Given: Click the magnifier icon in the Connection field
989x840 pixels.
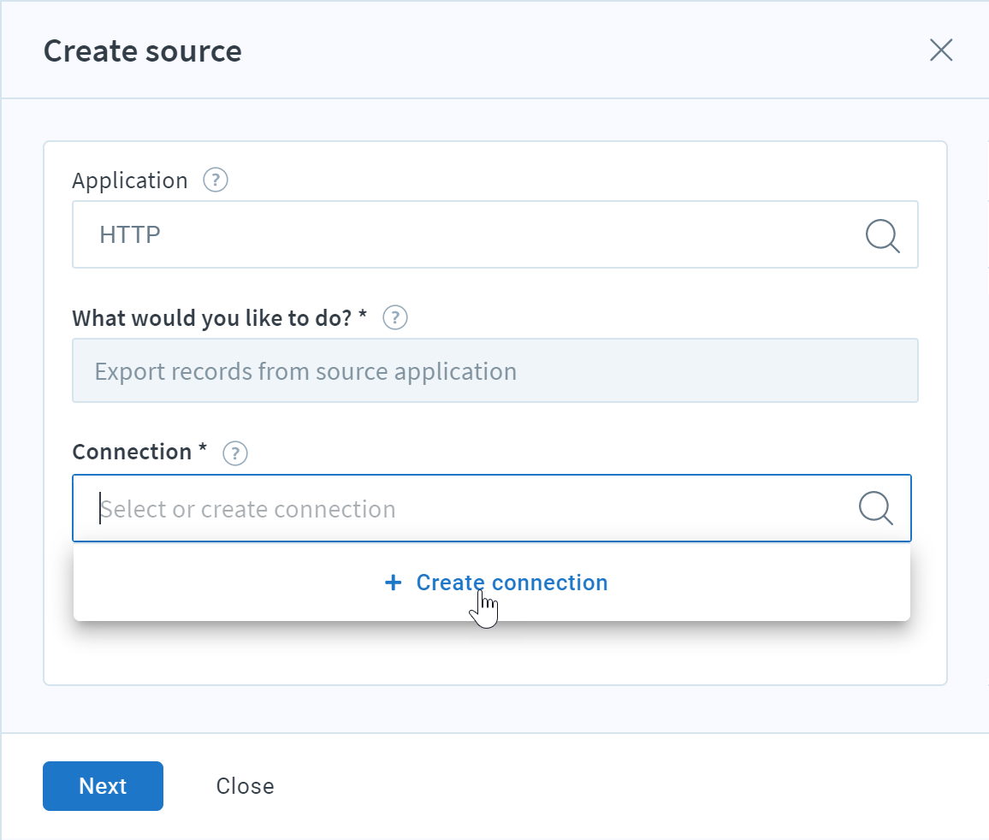Looking at the screenshot, I should [875, 508].
